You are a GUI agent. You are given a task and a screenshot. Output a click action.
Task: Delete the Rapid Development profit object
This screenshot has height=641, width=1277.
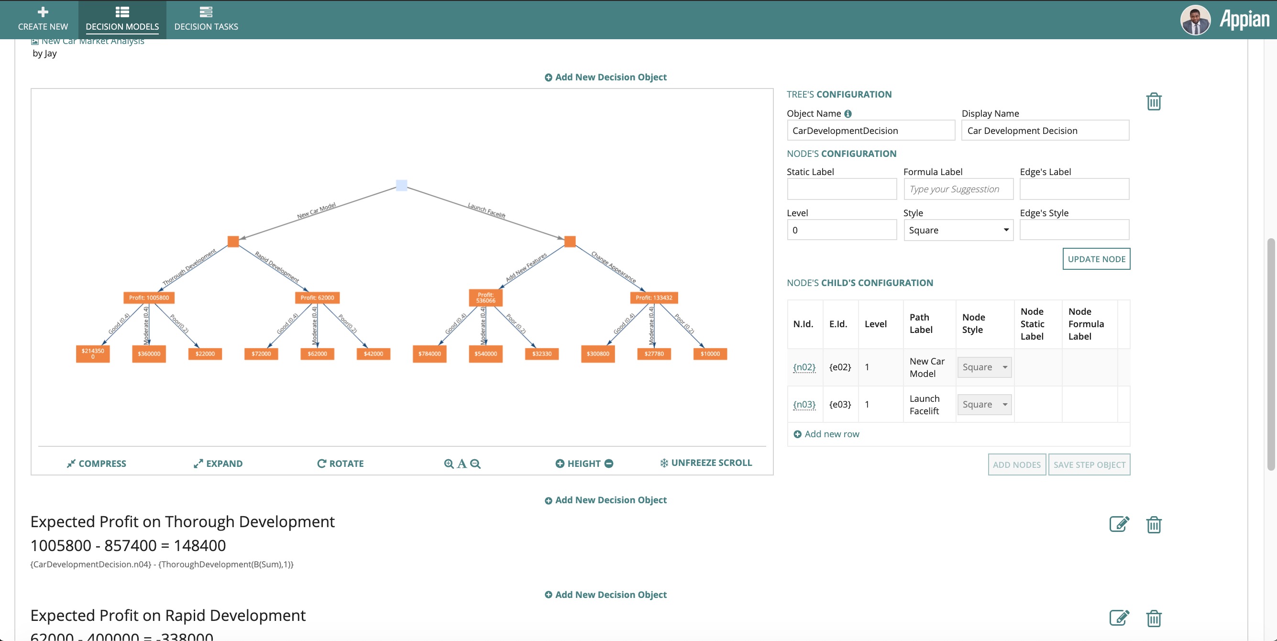1153,618
